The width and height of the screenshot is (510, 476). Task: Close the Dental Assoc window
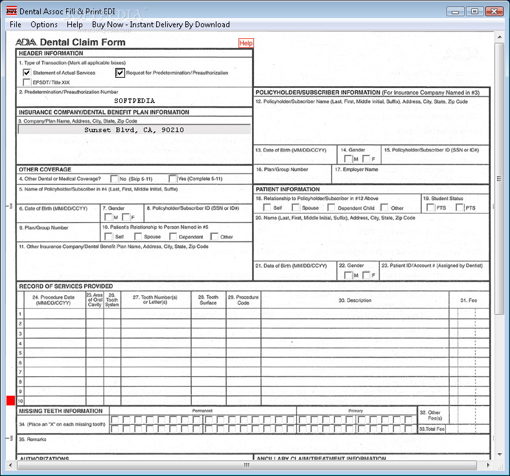pos(494,12)
